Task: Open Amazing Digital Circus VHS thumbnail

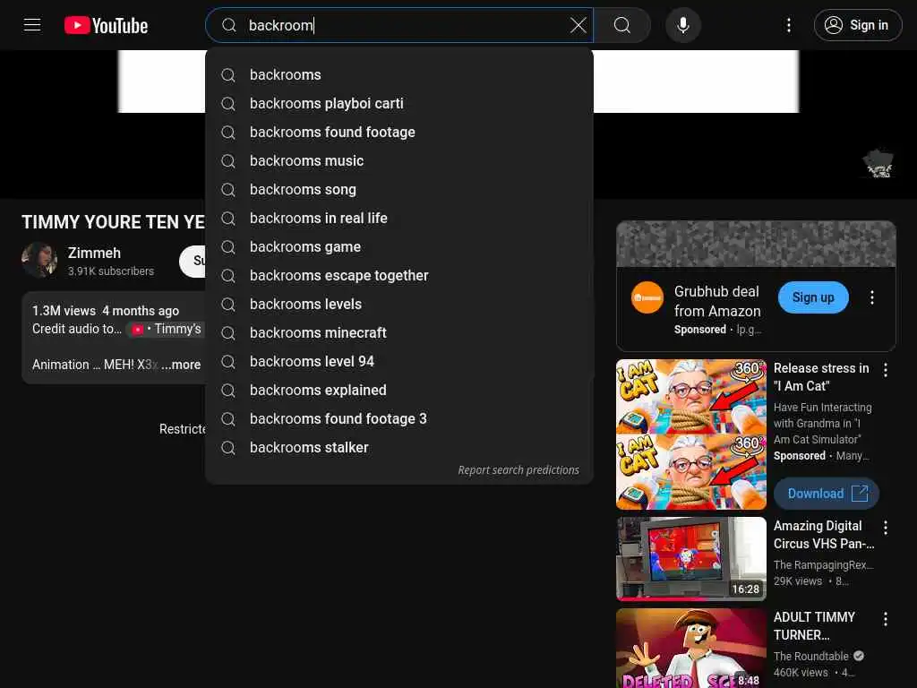Action: coord(690,559)
